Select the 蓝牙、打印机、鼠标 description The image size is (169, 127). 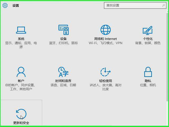(x=63, y=43)
